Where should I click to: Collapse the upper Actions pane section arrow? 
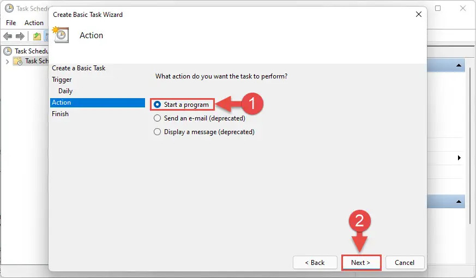tap(459, 65)
